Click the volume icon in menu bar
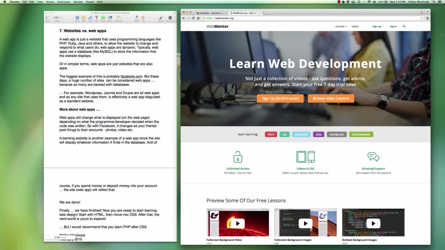The width and height of the screenshot is (445, 250). click(374, 2)
